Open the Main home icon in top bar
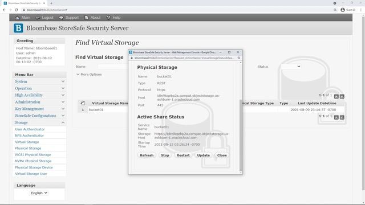This screenshot has height=205, width=365. coord(17,18)
